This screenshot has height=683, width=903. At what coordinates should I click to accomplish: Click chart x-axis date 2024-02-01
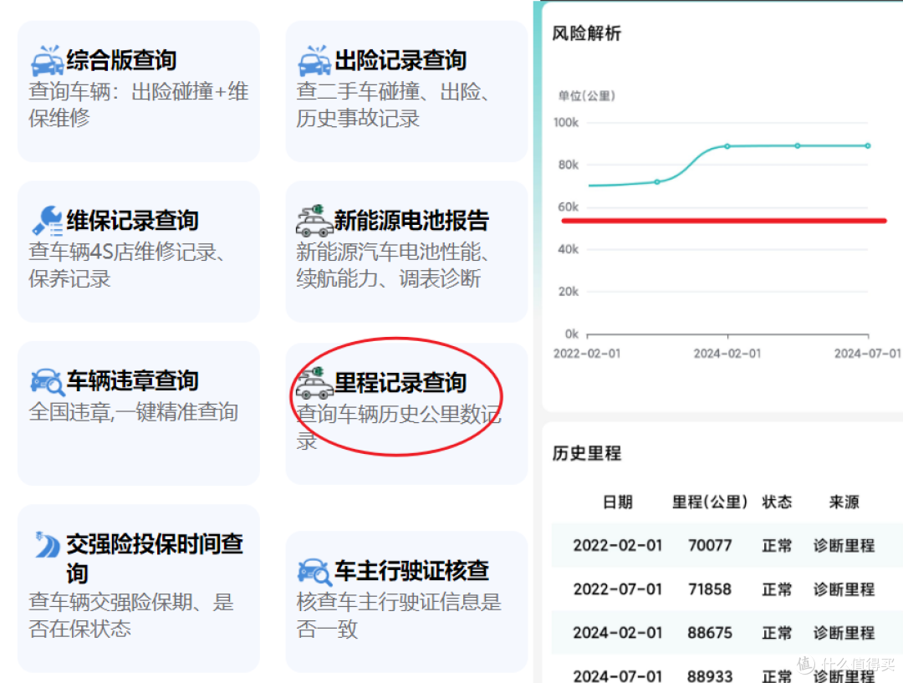(727, 354)
